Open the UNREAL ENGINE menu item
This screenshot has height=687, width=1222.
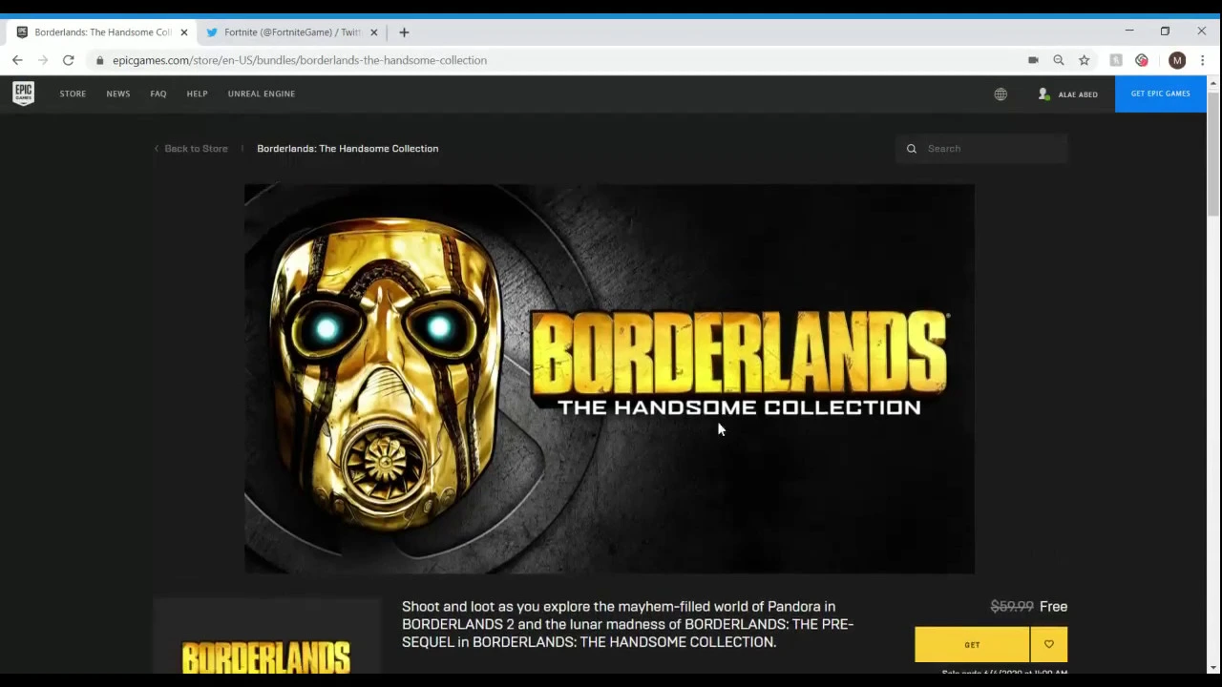tap(262, 94)
